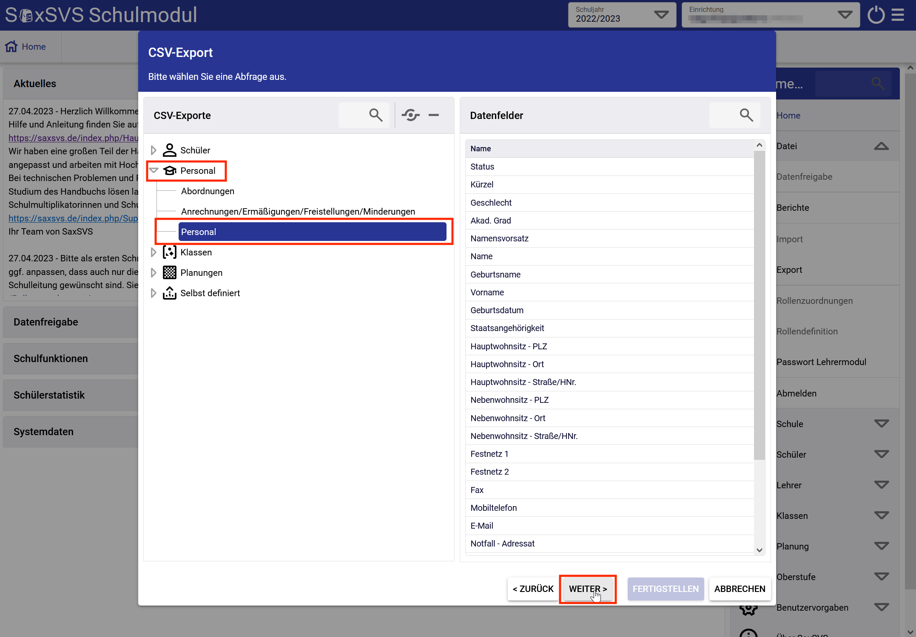916x637 pixels.
Task: Select the Geburtsdatum data field row
Action: pos(609,310)
